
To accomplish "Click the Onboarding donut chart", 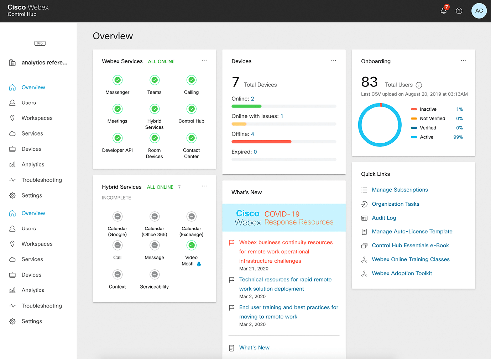I will pyautogui.click(x=380, y=125).
